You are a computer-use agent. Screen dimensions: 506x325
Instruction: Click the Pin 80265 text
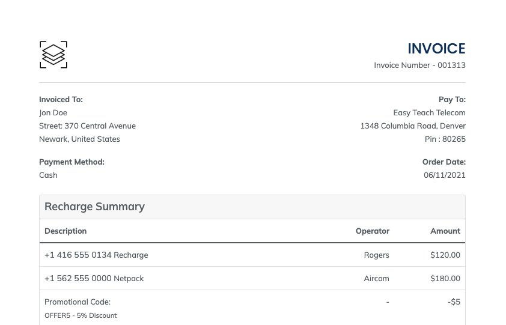tap(445, 139)
